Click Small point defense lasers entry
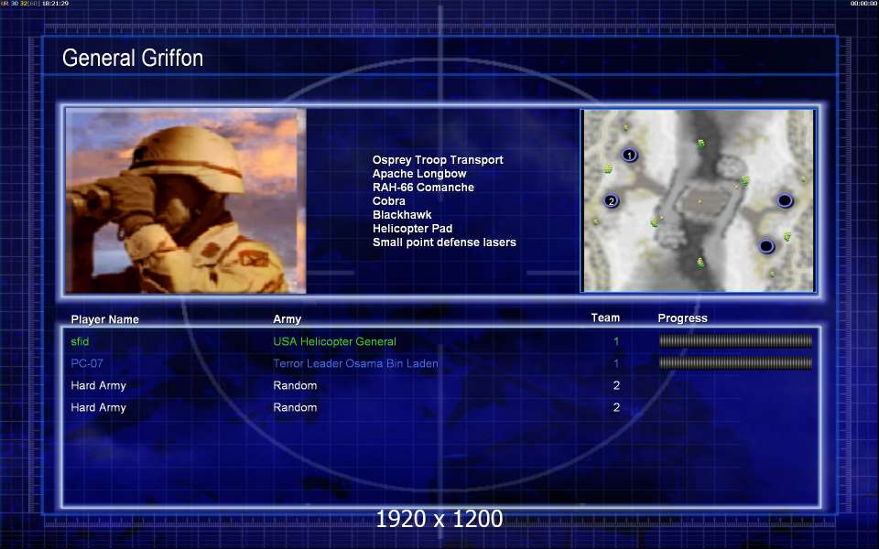This screenshot has width=879, height=549. pos(444,242)
